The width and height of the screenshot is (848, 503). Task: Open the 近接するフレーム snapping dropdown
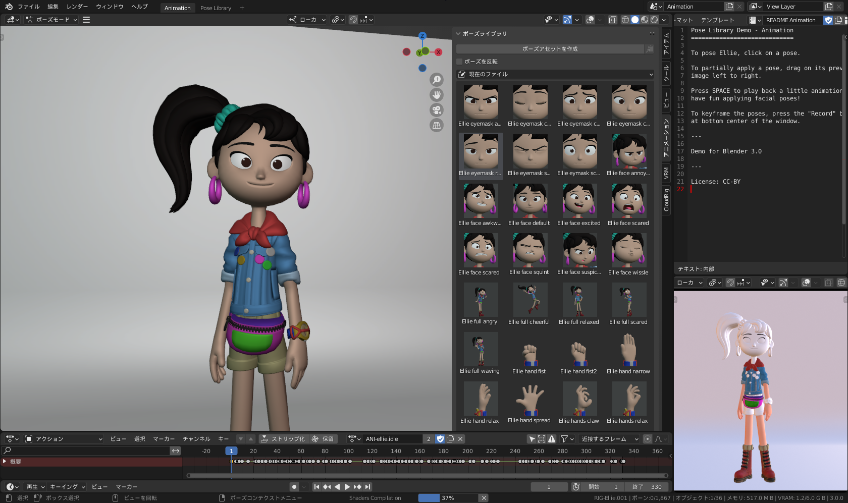[x=610, y=439]
